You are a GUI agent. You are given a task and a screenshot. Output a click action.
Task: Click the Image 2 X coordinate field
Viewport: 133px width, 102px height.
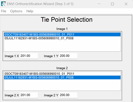point(29,95)
